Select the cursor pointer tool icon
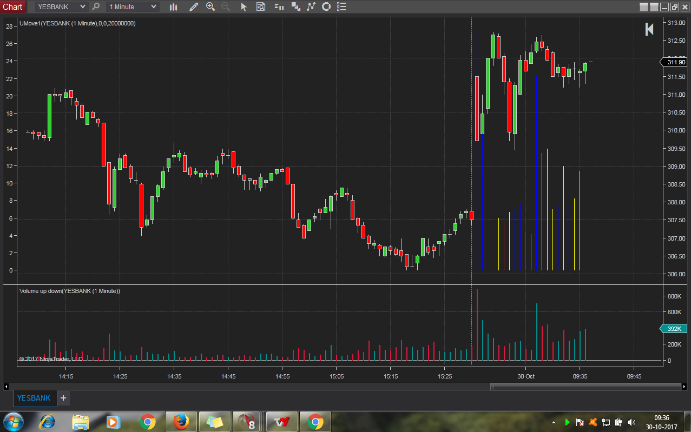This screenshot has width=691, height=432. click(x=244, y=7)
